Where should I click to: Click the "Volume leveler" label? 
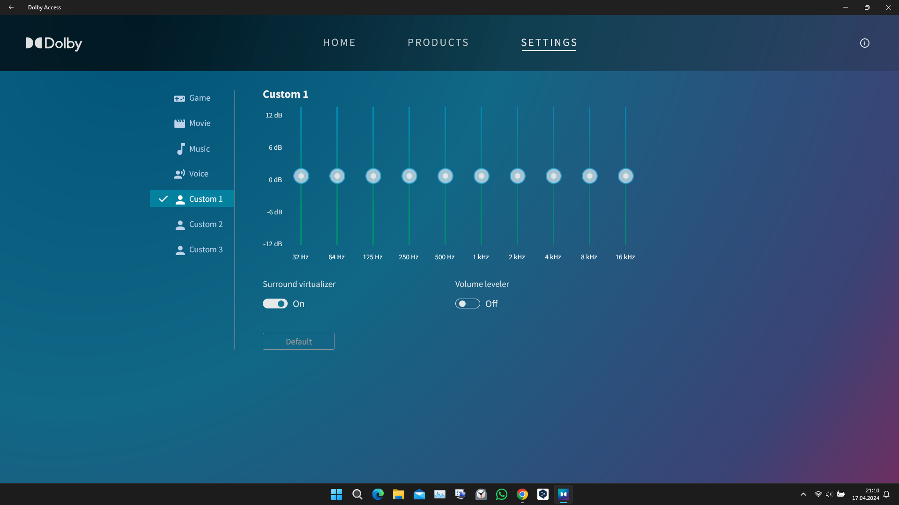[482, 284]
